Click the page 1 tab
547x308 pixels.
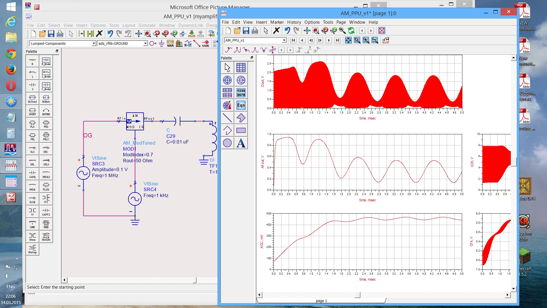point(321,301)
